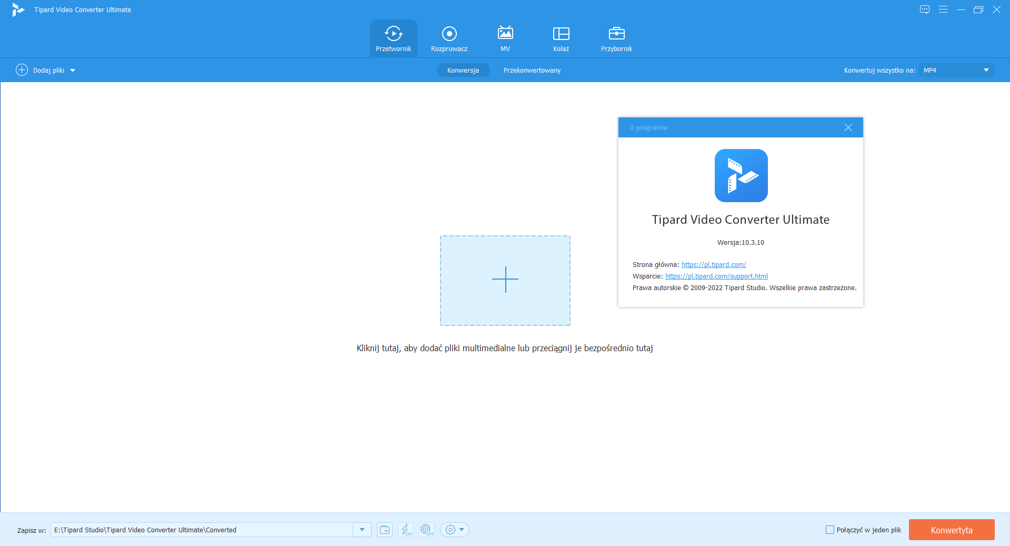Image resolution: width=1010 pixels, height=546 pixels.
Task: Click the 'Tipard Video Converter Ultimate' dialog heading
Action: tap(741, 220)
